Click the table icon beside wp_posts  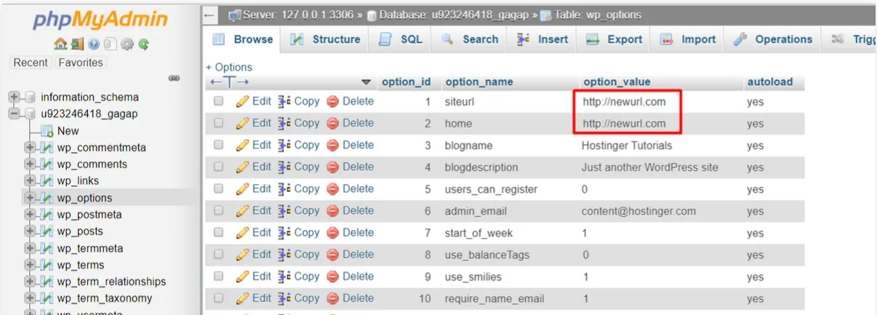(x=47, y=231)
